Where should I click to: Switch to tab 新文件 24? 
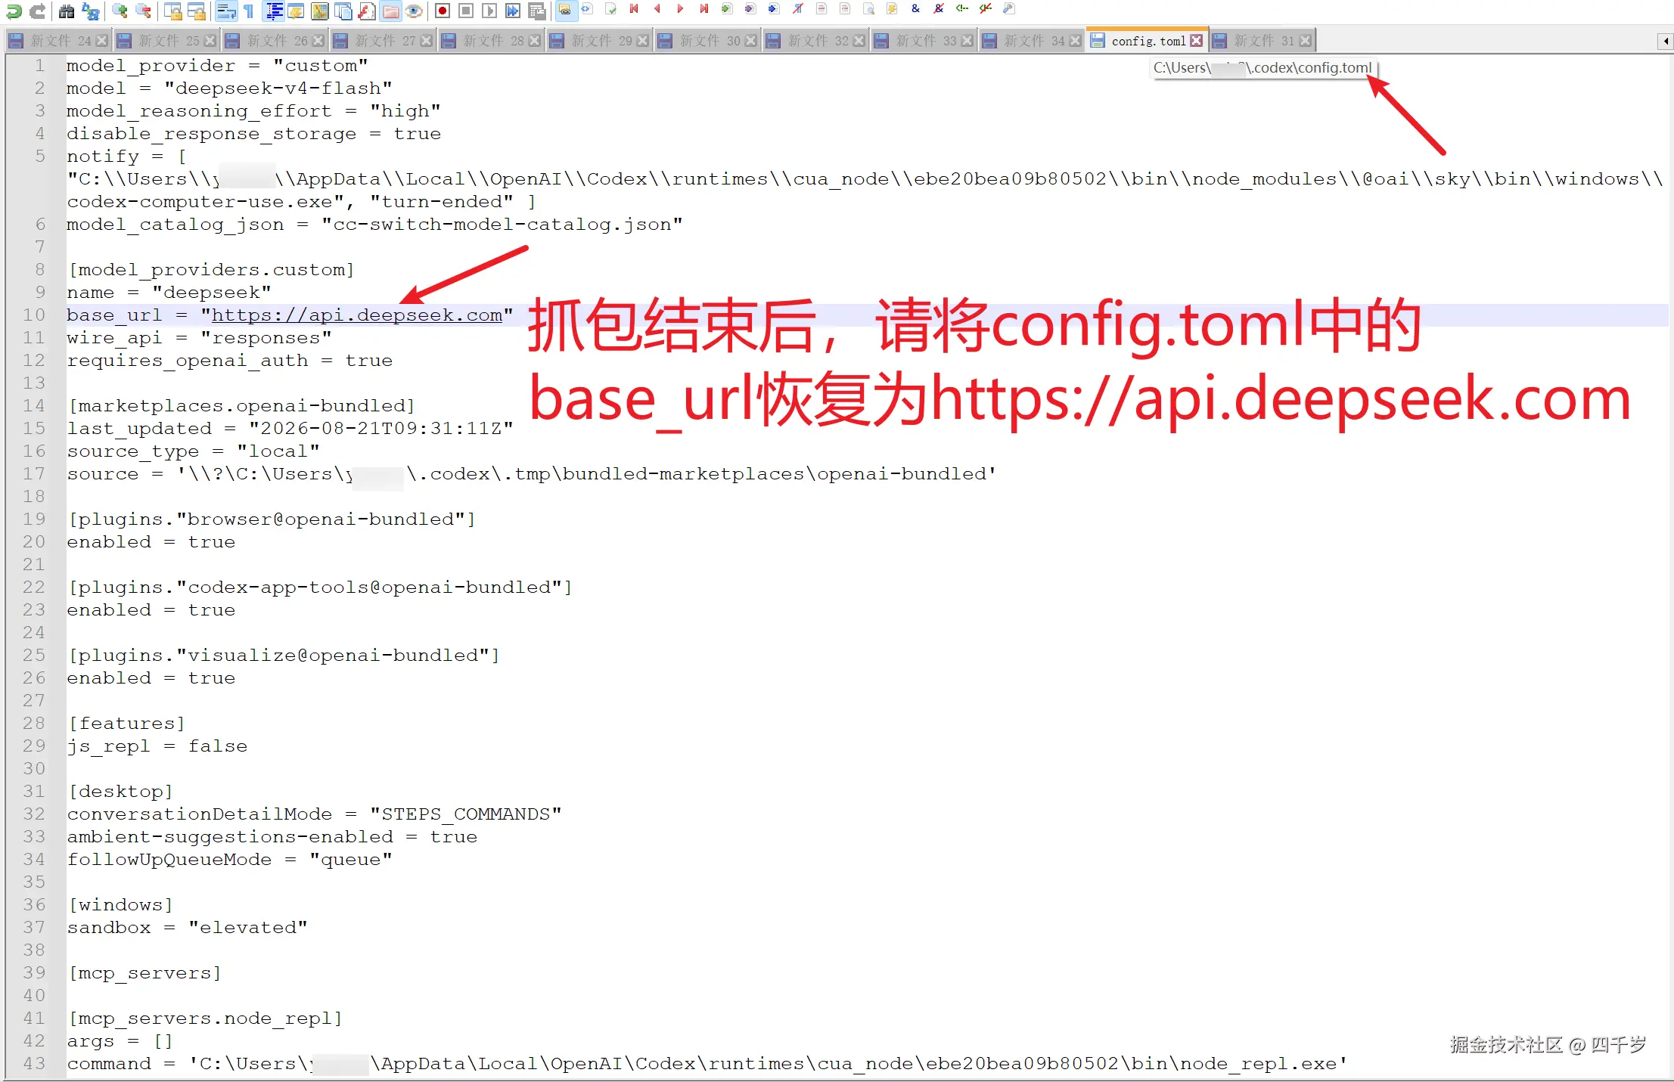point(60,41)
